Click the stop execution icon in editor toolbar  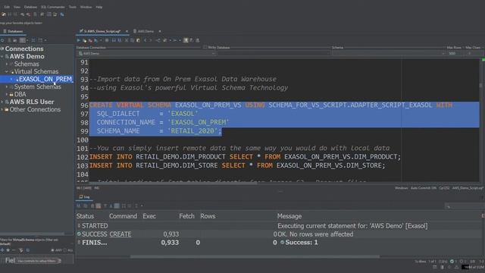tap(107, 40)
